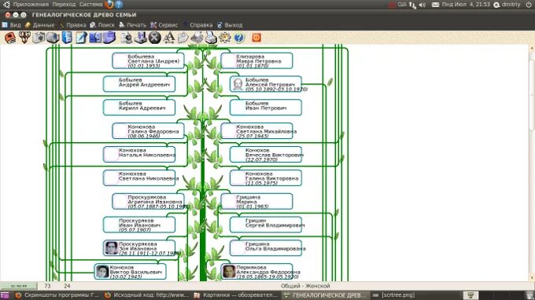The image size is (535, 300).
Task: Select Проскуряков Иван Иванович card
Action: [x=139, y=225]
